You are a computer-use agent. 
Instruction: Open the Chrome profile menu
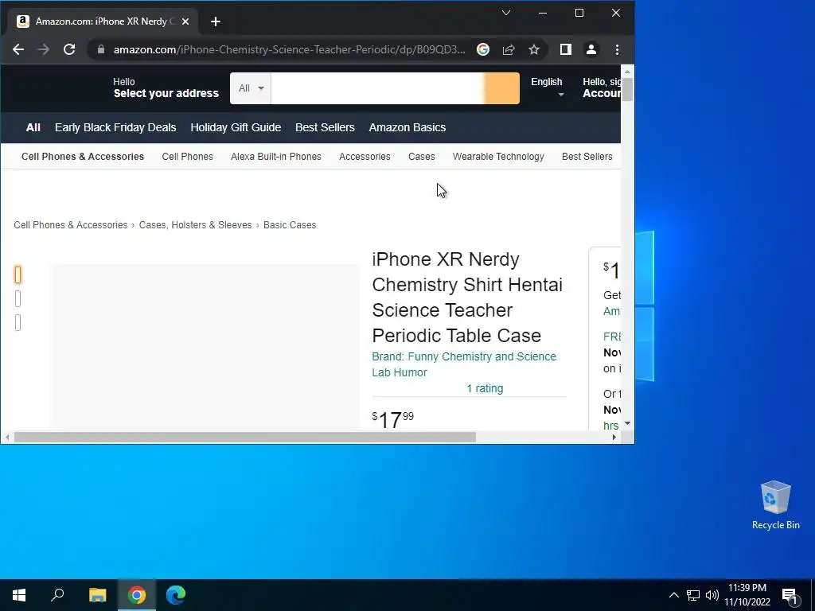pos(591,49)
